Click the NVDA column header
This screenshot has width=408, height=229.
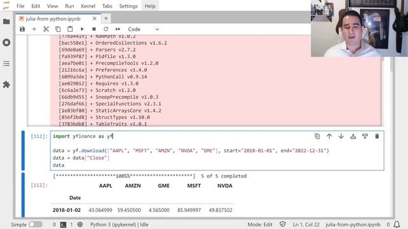[x=225, y=186]
